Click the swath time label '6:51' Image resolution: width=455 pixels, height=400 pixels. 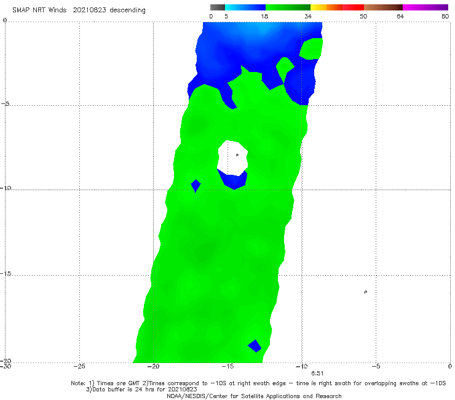tap(317, 374)
